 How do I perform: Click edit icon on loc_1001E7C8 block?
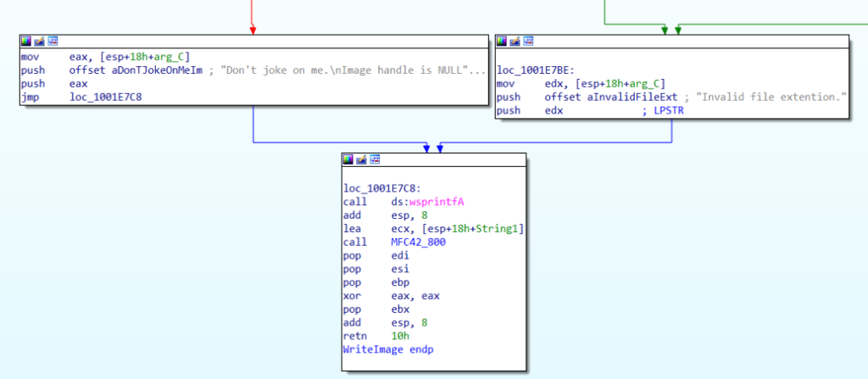361,159
